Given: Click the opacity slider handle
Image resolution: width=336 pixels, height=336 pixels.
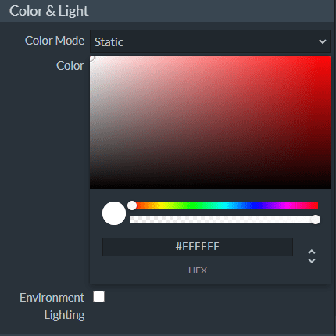Looking at the screenshot, I should 316,220.
